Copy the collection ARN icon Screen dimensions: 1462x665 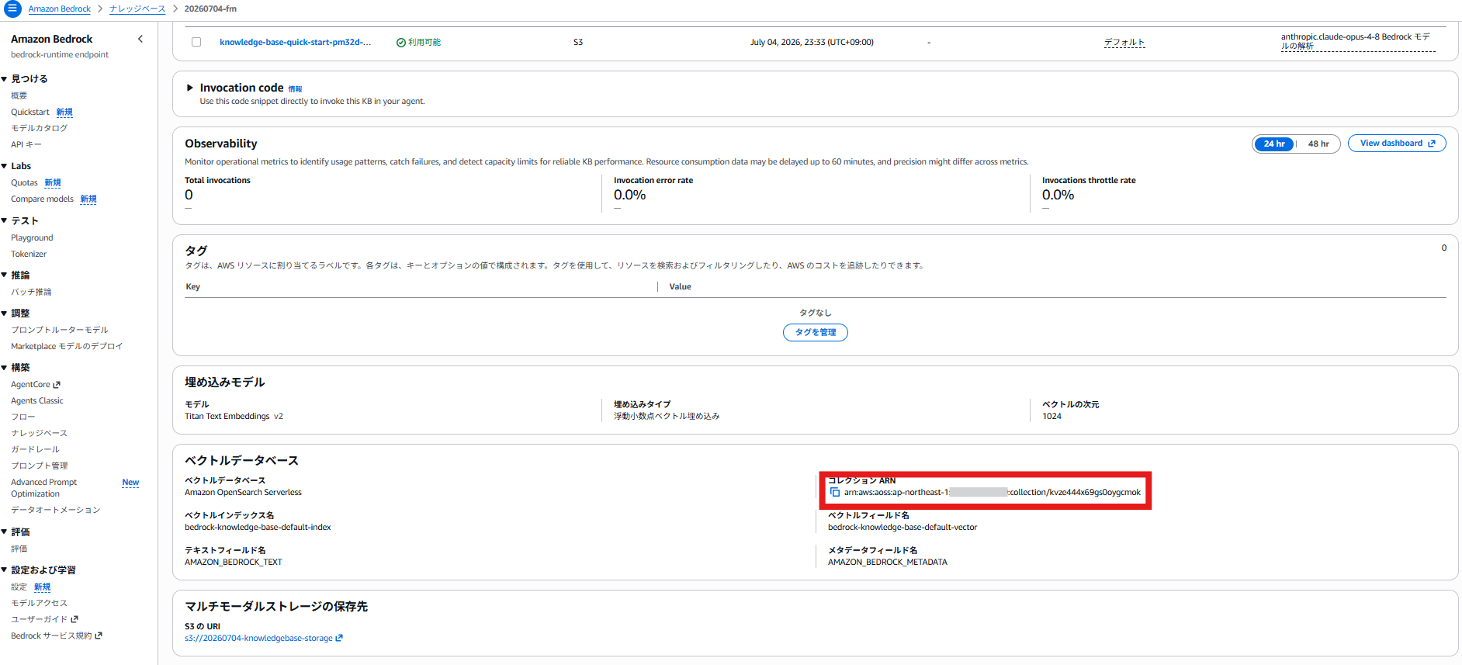[x=835, y=492]
